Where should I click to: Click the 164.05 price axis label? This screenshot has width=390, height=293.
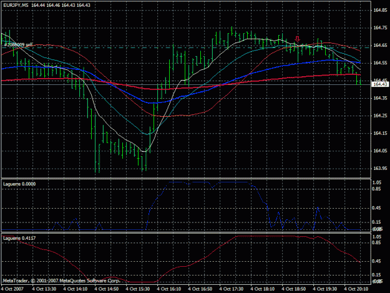[380, 151]
